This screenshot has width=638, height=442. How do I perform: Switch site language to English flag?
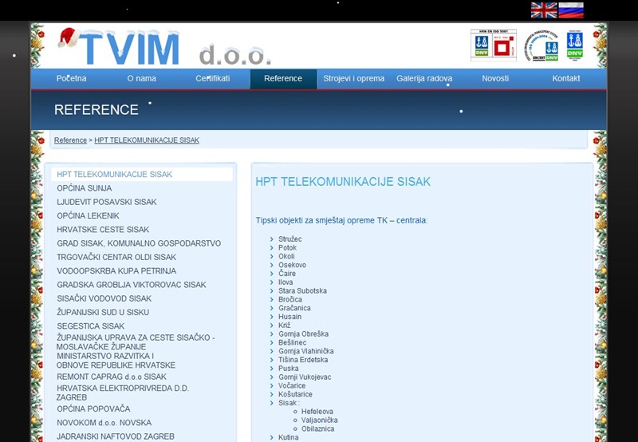(x=544, y=10)
